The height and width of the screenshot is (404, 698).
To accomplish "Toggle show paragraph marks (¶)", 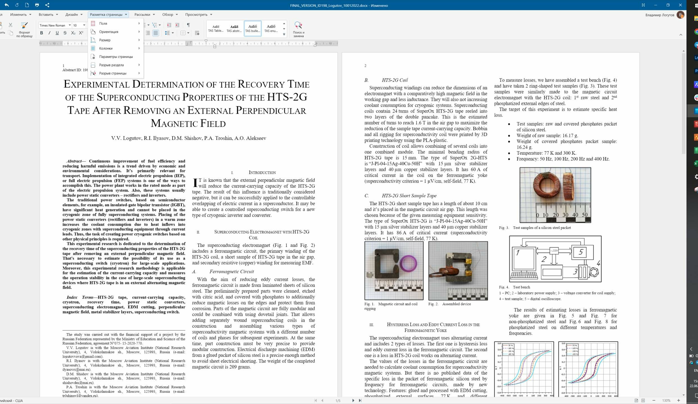I will point(188,25).
